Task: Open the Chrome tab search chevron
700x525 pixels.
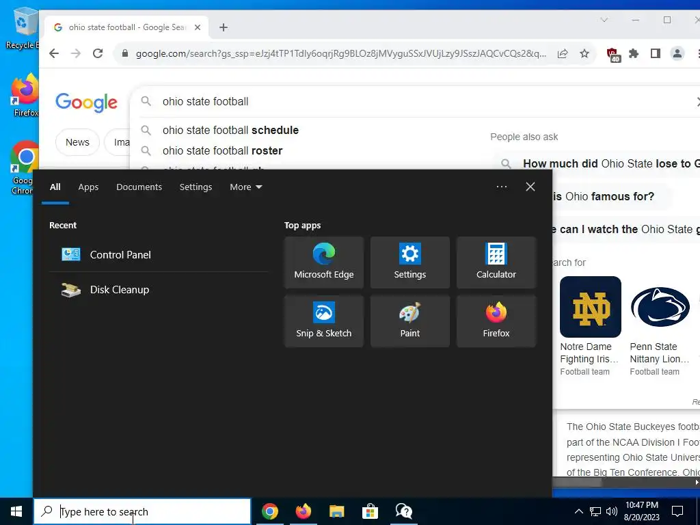Action: point(604,20)
